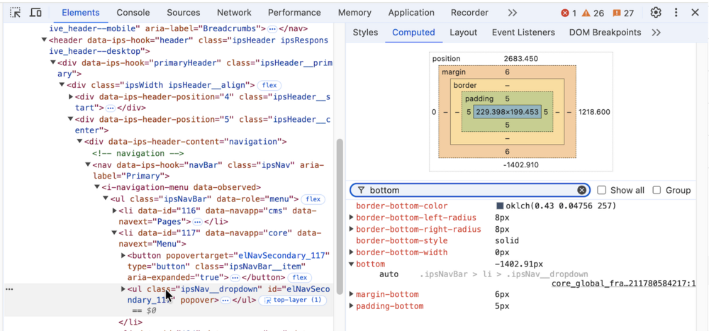Click into the computed styles filter field
The width and height of the screenshot is (709, 331).
click(470, 191)
